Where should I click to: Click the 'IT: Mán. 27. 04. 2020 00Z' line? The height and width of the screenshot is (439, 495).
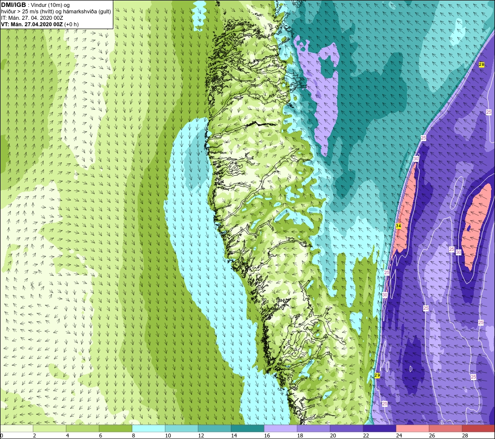tap(32, 18)
